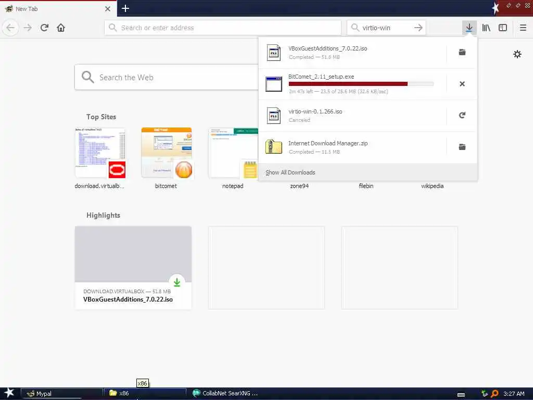Open wikipedia top site link
The image size is (533, 400).
point(432,186)
